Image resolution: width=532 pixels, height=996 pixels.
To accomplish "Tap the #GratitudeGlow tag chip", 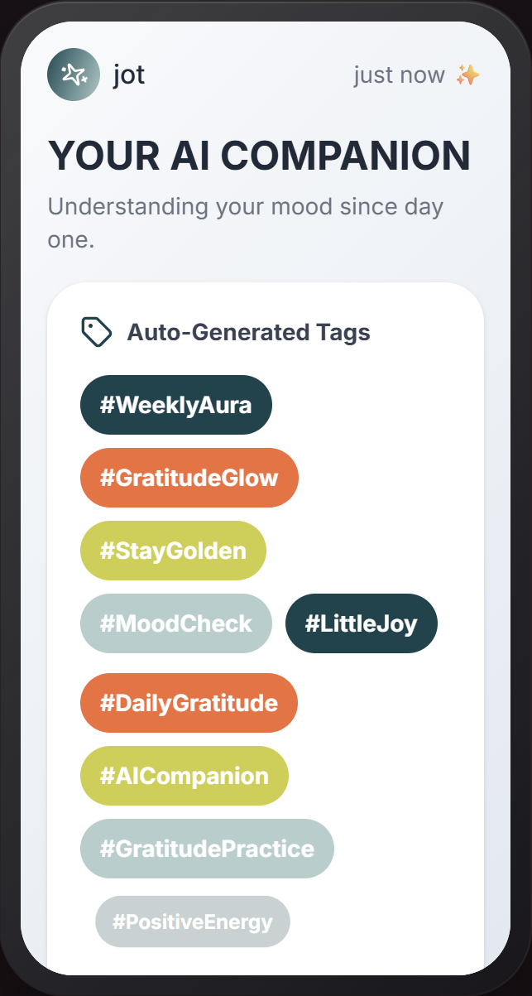I will (x=189, y=478).
